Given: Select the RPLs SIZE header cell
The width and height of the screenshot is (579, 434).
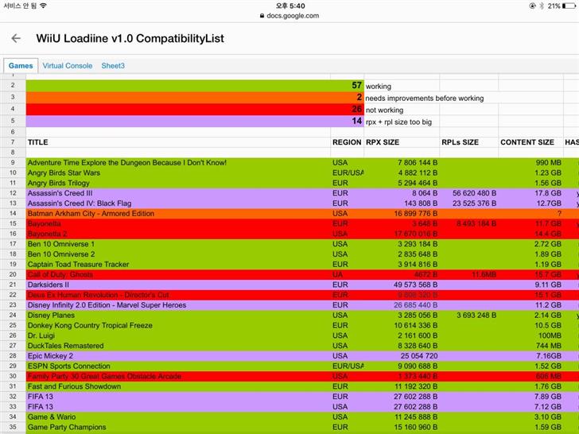Looking at the screenshot, I should pos(469,142).
